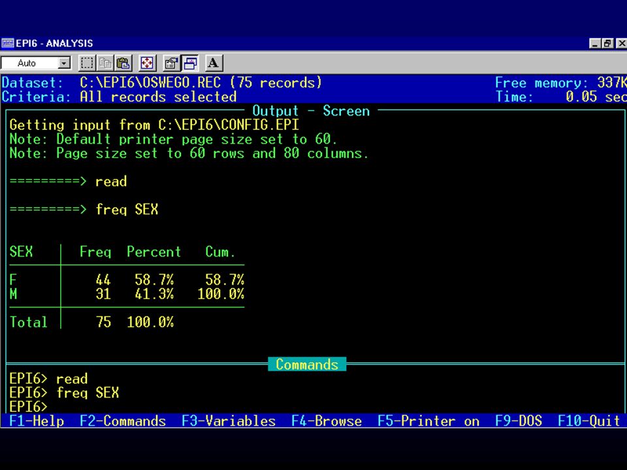Image resolution: width=627 pixels, height=470 pixels.
Task: Open the EPI6 window system menu icon
Action: [x=8, y=43]
